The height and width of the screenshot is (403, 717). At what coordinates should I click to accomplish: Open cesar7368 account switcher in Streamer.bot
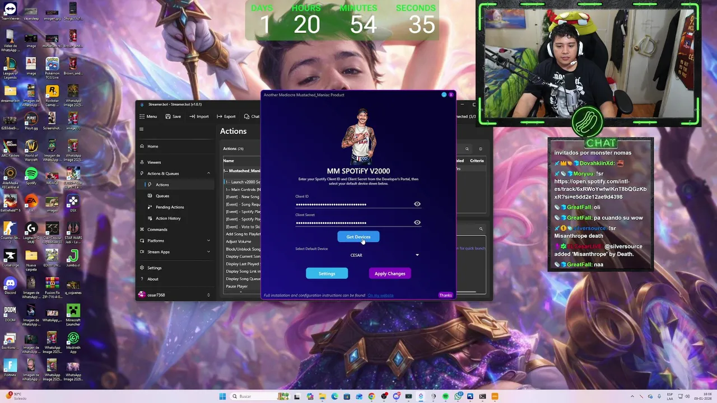tap(174, 295)
